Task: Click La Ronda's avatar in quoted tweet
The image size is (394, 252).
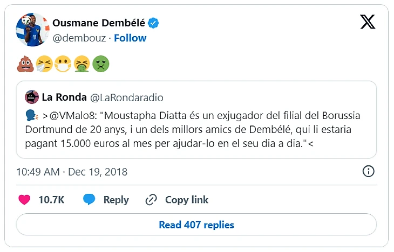Action: (31, 97)
